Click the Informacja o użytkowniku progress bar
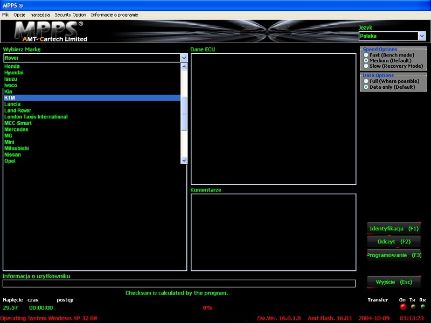 pyautogui.click(x=179, y=284)
